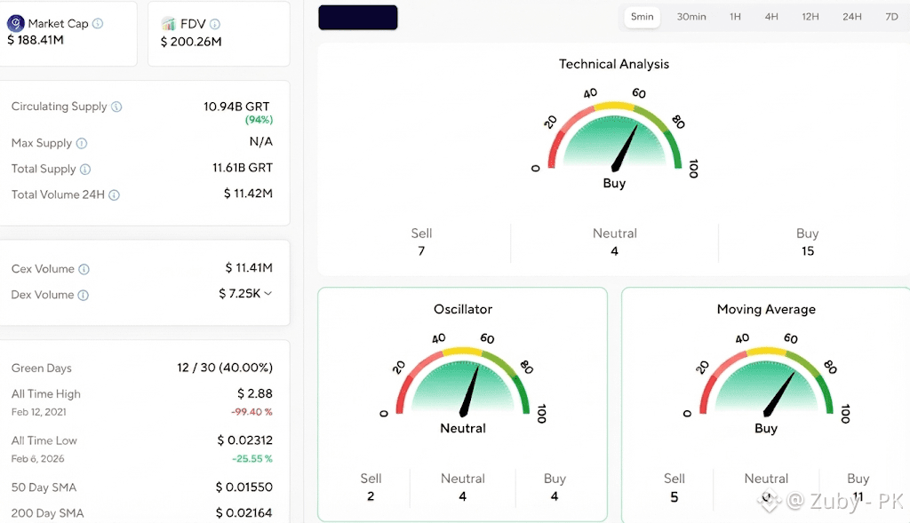Click the Technical Analysis gauge needle
Screen dimensions: 910x523
pyautogui.click(x=625, y=148)
